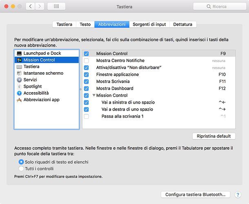Show all preferences with the grid button
Viewport: 249px width, 204px height.
pyautogui.click(x=56, y=7)
